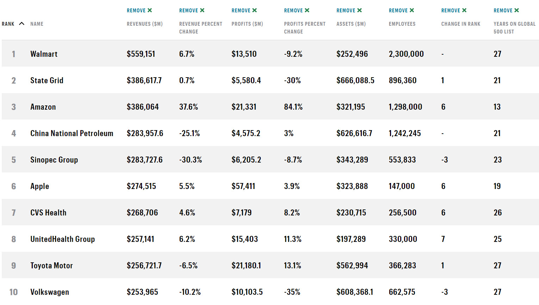The width and height of the screenshot is (539, 305).
Task: Open the Amazon company link
Action: [x=43, y=107]
